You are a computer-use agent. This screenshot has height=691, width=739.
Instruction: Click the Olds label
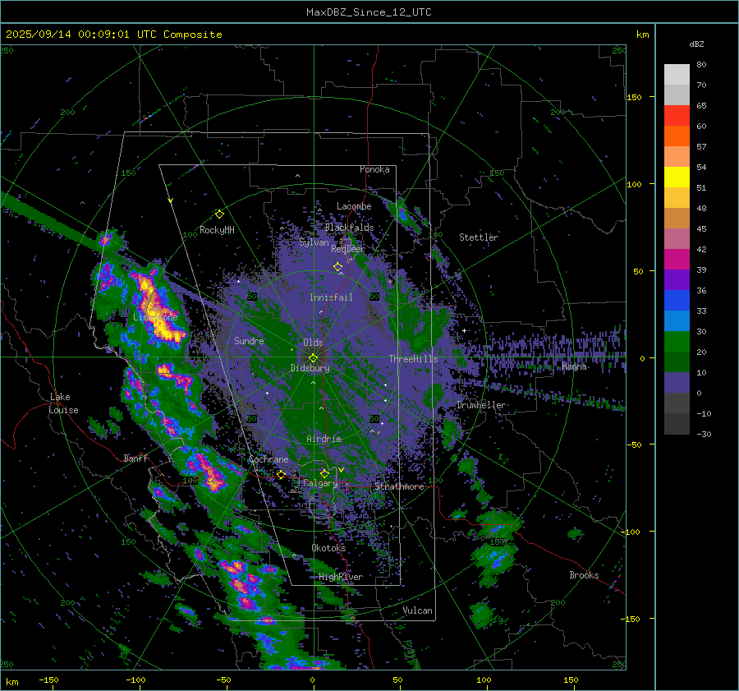click(313, 343)
